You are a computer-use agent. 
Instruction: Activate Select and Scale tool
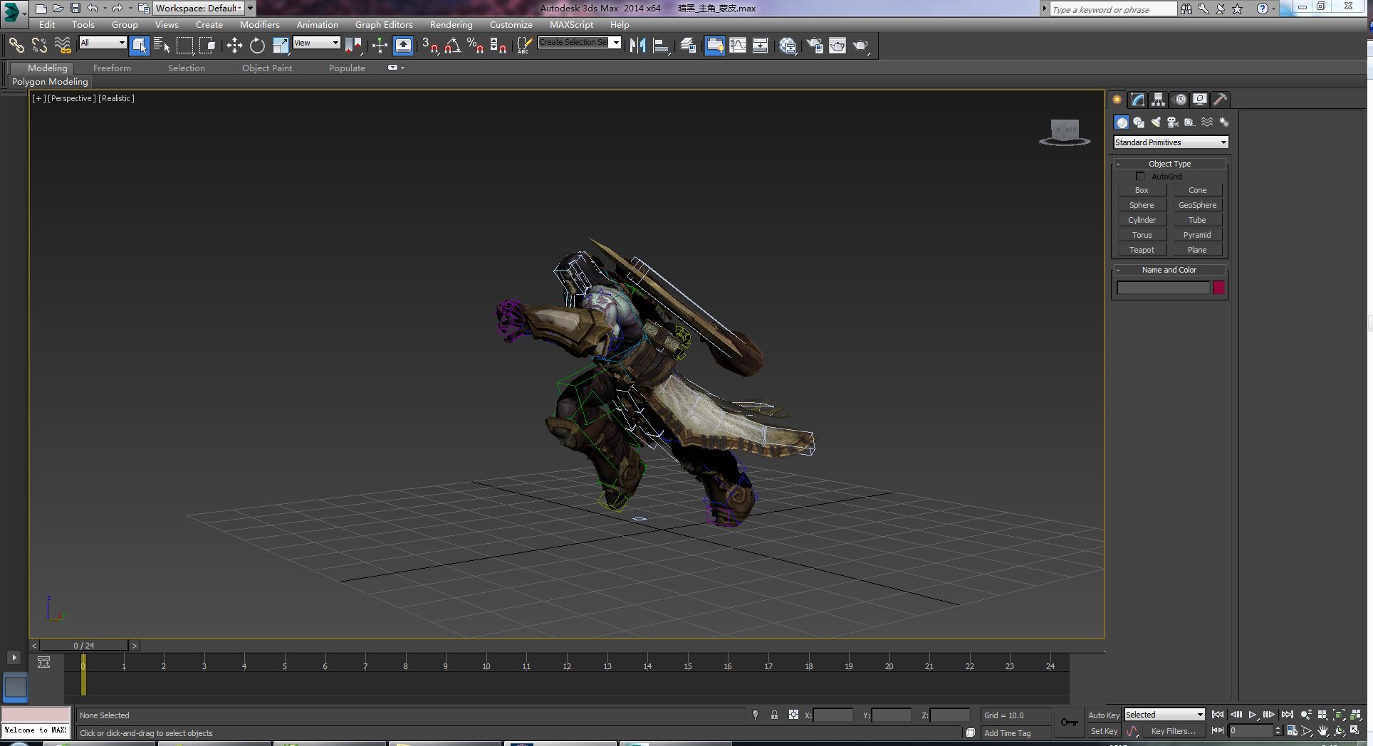pyautogui.click(x=281, y=46)
